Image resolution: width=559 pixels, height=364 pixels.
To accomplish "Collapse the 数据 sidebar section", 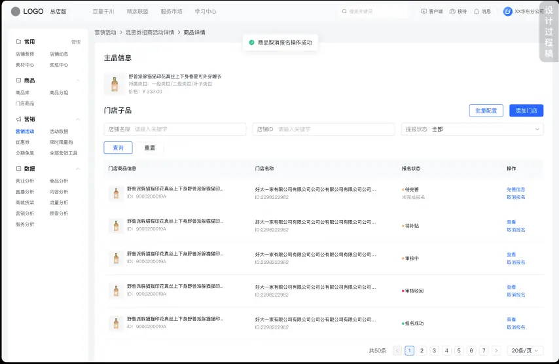I will 78,169.
